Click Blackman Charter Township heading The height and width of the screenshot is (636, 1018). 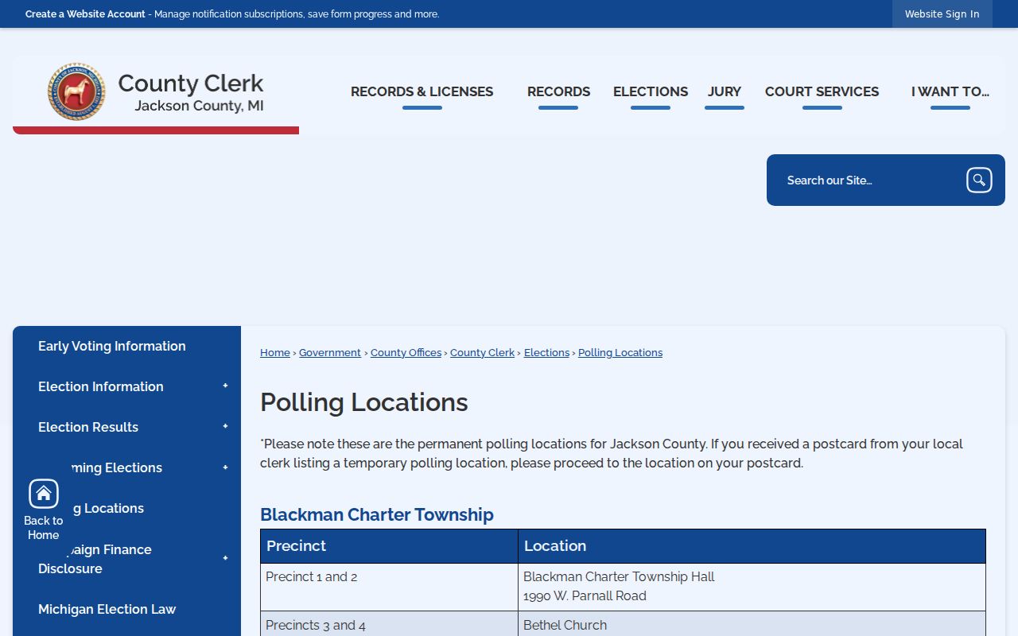(x=377, y=514)
